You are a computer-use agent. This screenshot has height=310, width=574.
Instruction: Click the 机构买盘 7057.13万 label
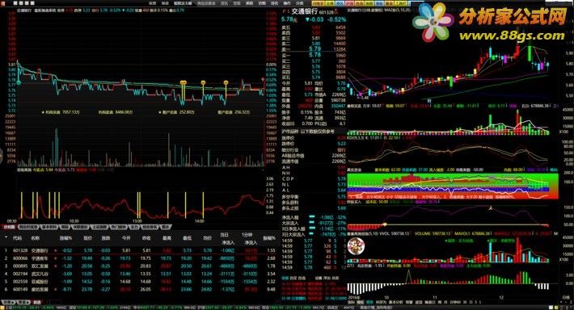click(x=61, y=112)
